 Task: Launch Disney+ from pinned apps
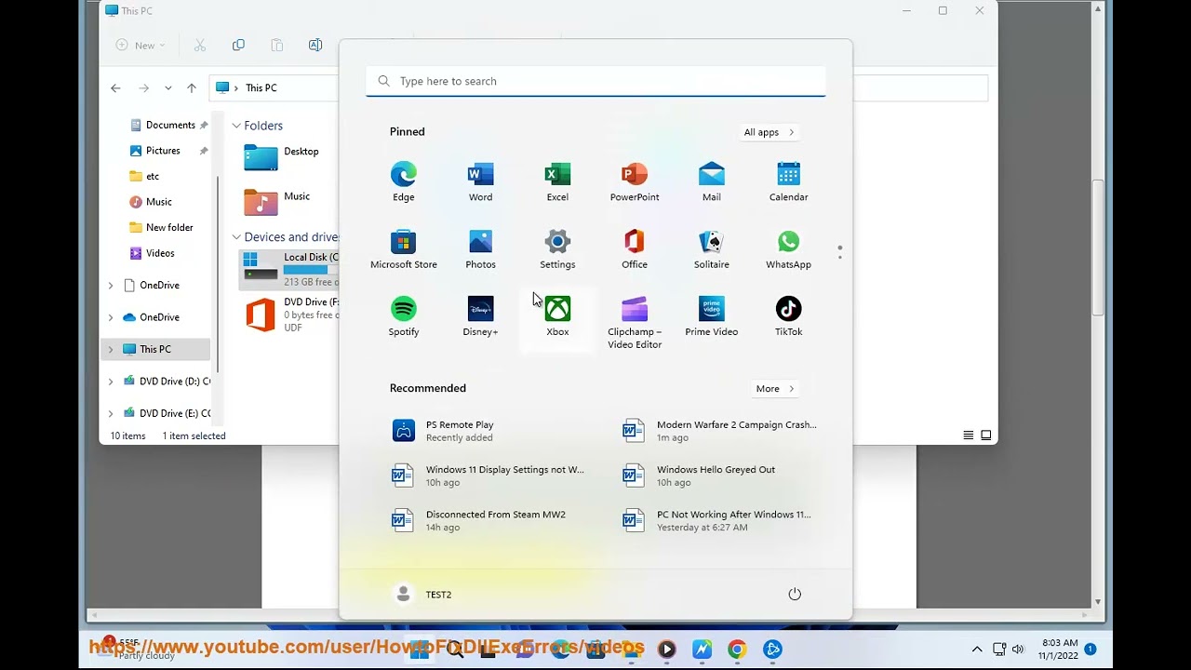(x=480, y=316)
